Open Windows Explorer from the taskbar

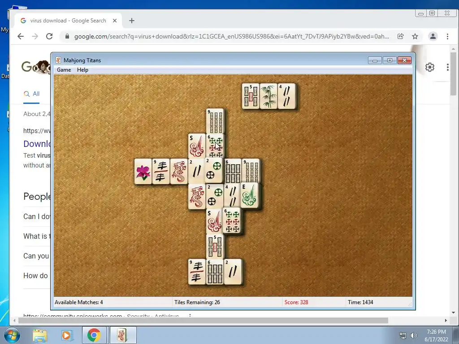coord(40,335)
